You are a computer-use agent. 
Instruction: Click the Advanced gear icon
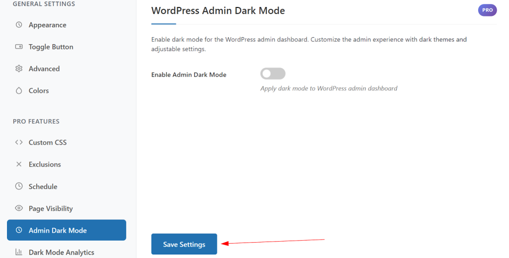click(x=19, y=69)
